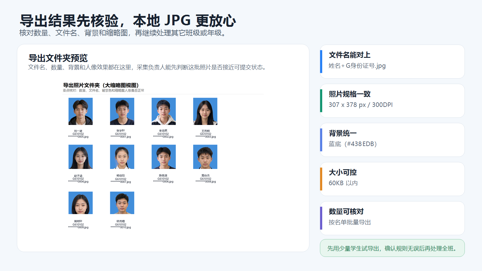This screenshot has width=482, height=271.
Task: Open the photo thumbnail of 刘一诺
Action: 80,111
